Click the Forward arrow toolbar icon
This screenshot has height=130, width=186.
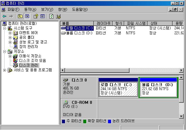11,16
